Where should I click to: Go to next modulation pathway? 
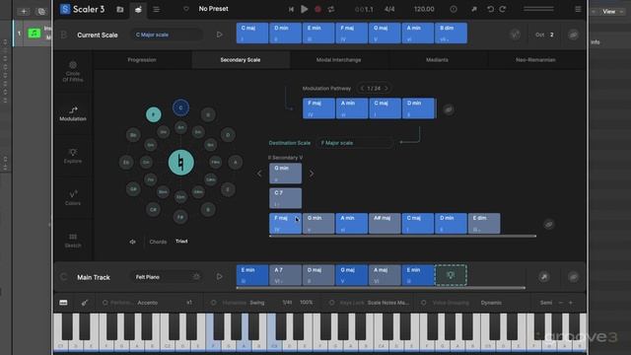pos(386,88)
